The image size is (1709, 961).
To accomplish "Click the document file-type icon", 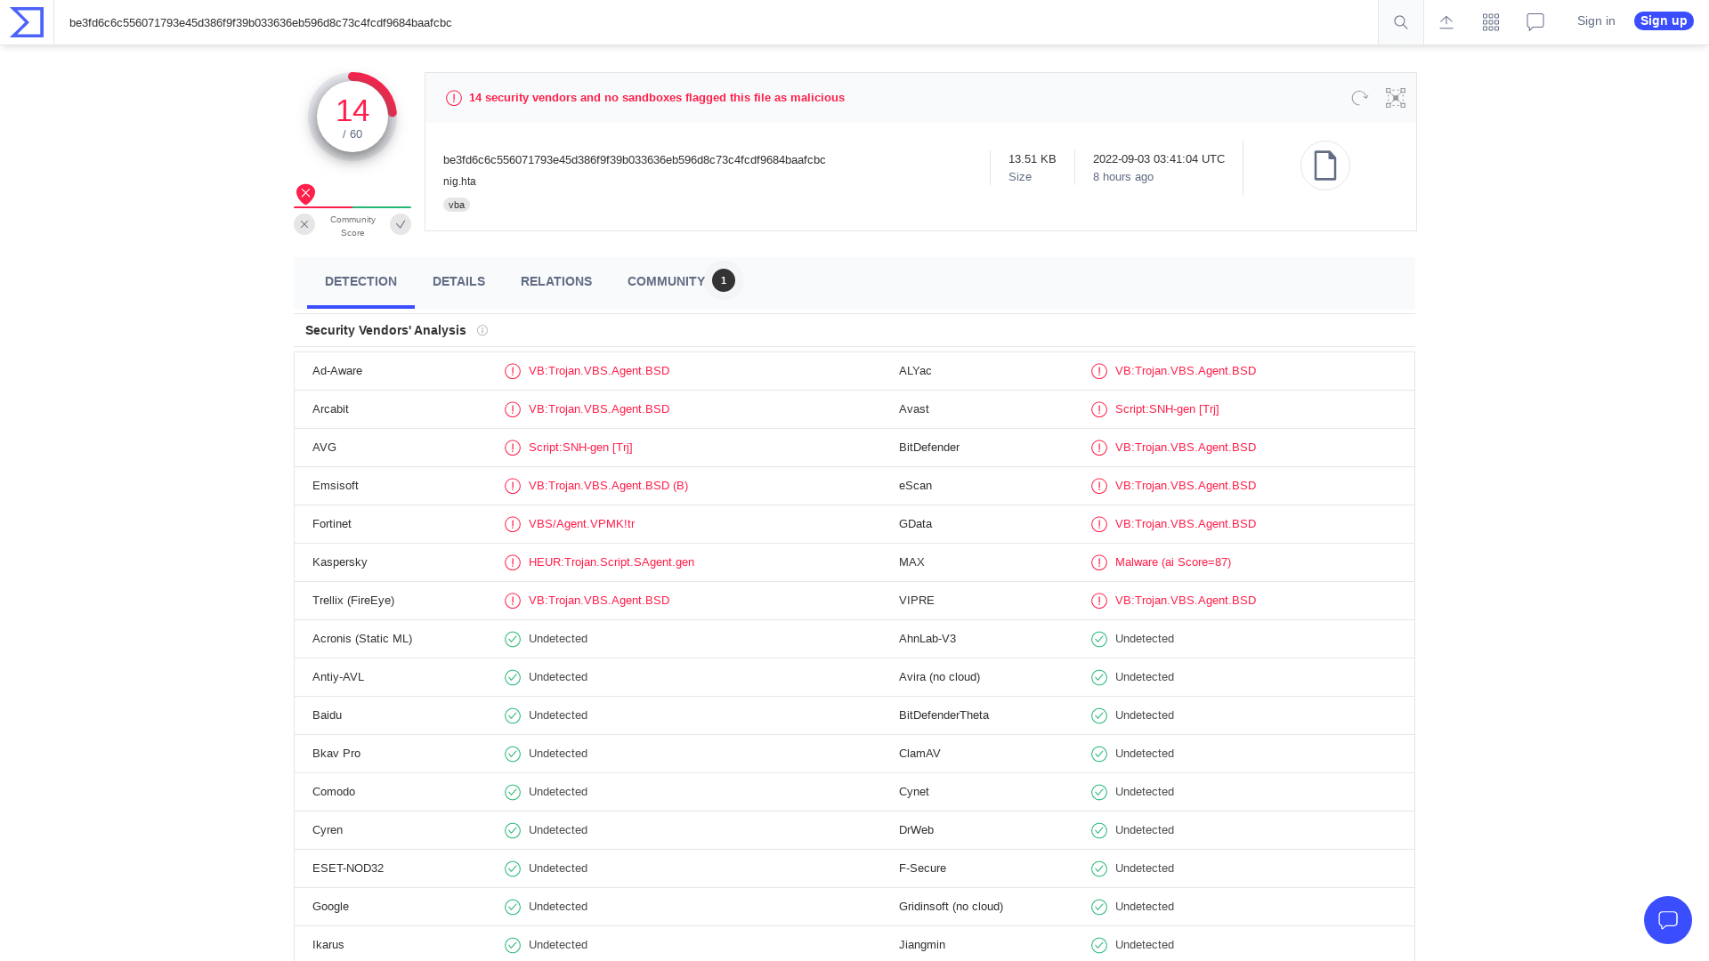I will click(1325, 166).
